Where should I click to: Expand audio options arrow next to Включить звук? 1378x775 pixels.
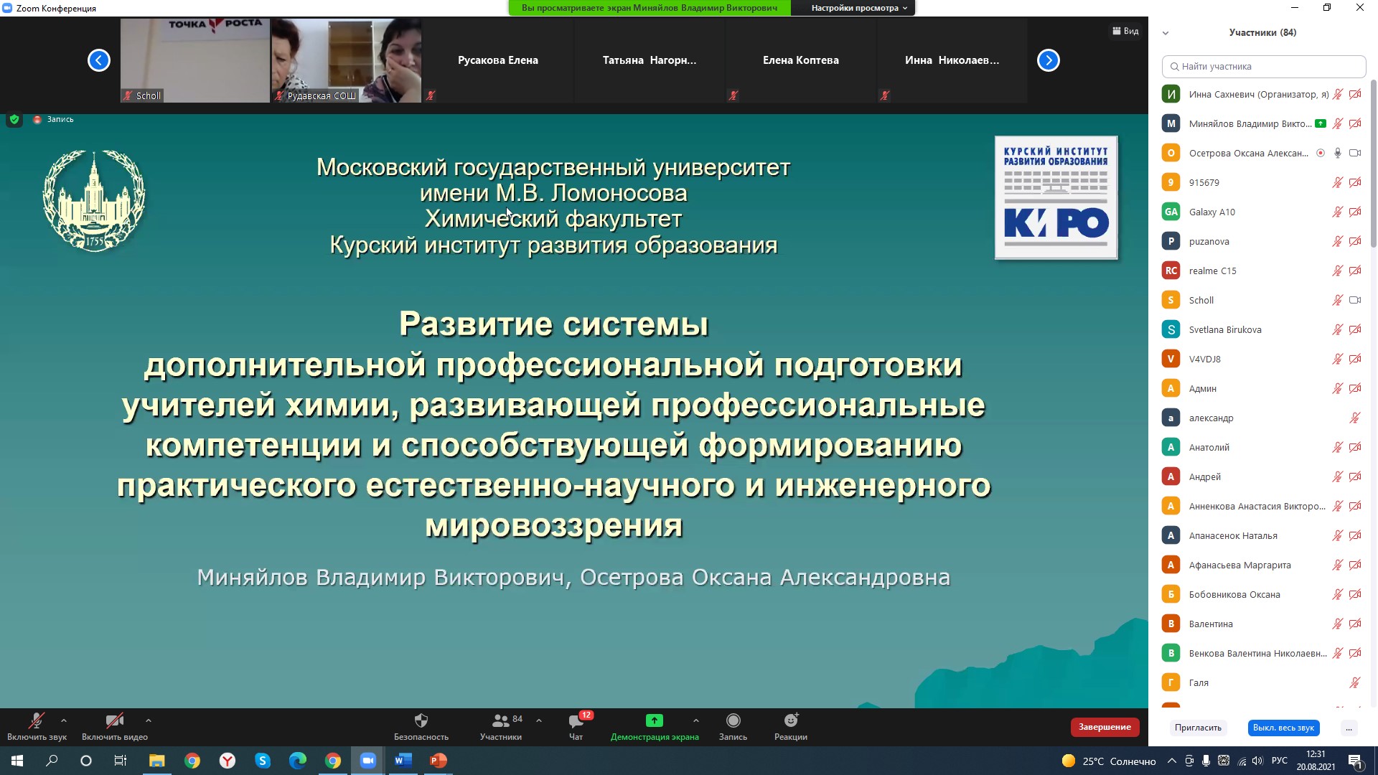[x=64, y=720]
